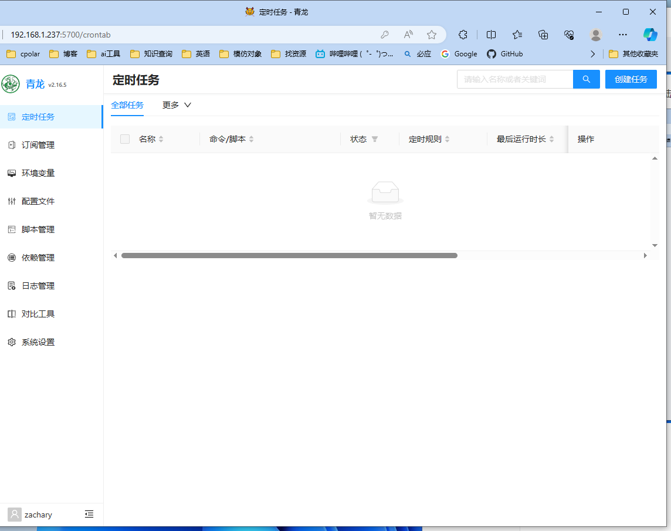
Task: Sort by 命令/脚本 column
Action: tap(251, 139)
